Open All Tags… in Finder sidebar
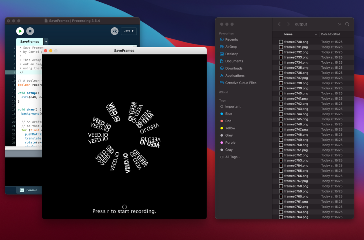Screen dimensions: 364x240 click(x=230, y=157)
